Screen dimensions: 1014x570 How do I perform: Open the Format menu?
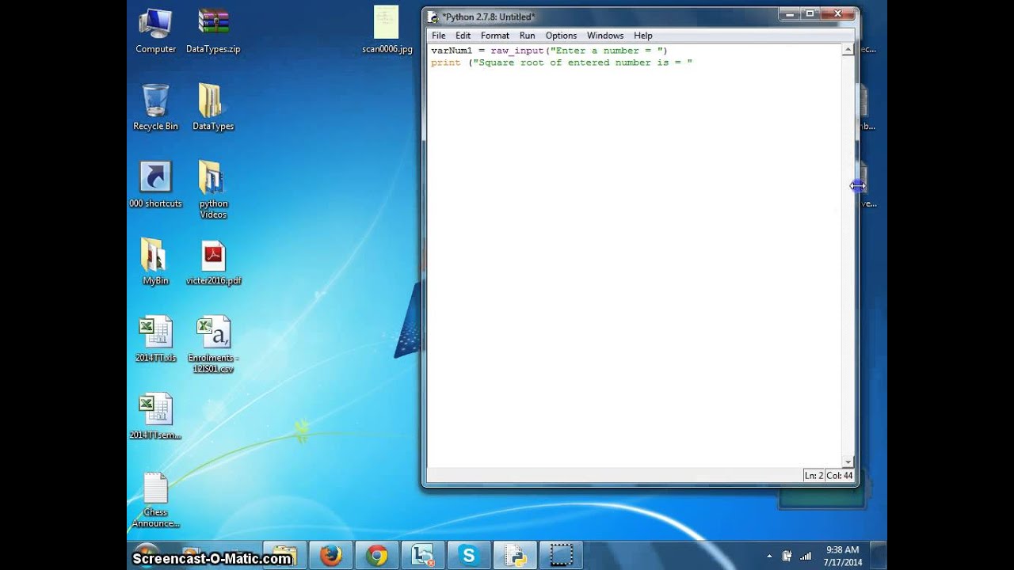pyautogui.click(x=494, y=36)
